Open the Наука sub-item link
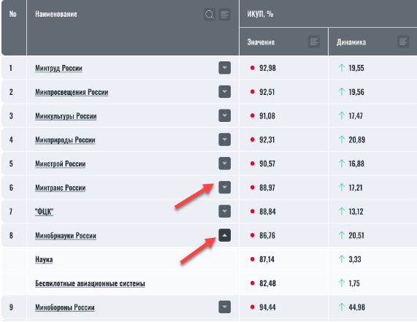 pyautogui.click(x=44, y=259)
